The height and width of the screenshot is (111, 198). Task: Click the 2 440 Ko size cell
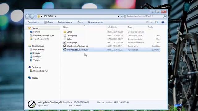click(x=156, y=46)
